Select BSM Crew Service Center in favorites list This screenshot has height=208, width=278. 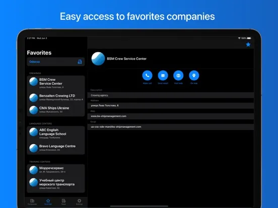pos(56,83)
